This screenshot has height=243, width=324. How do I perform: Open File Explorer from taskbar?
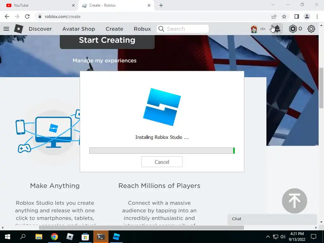[x=39, y=237]
